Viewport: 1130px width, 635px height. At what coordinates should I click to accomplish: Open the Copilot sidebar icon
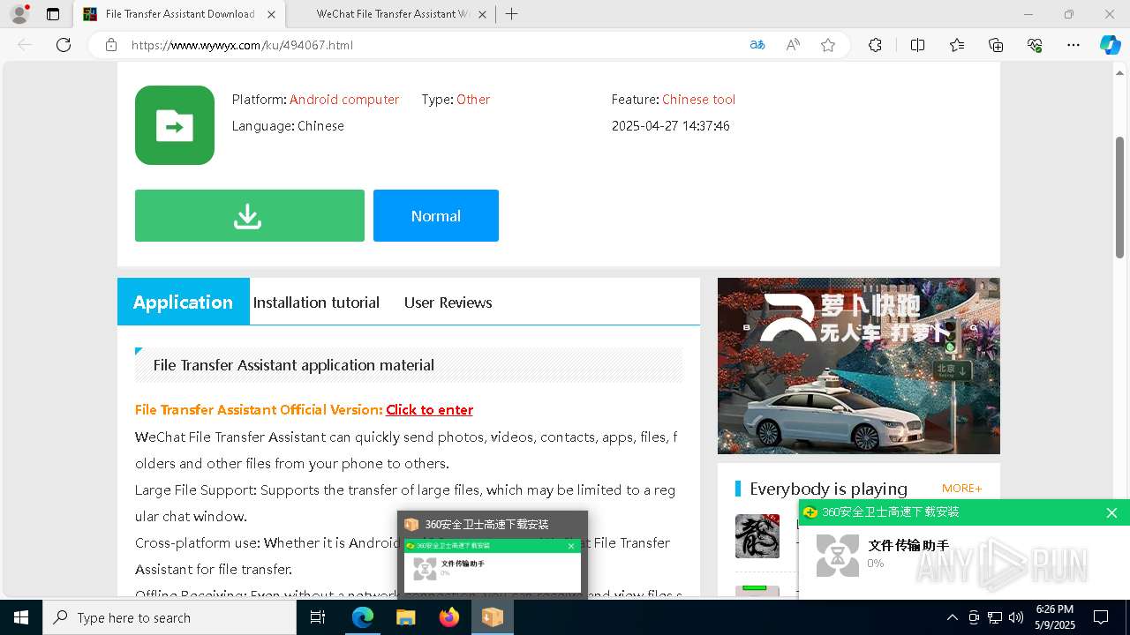tap(1111, 45)
